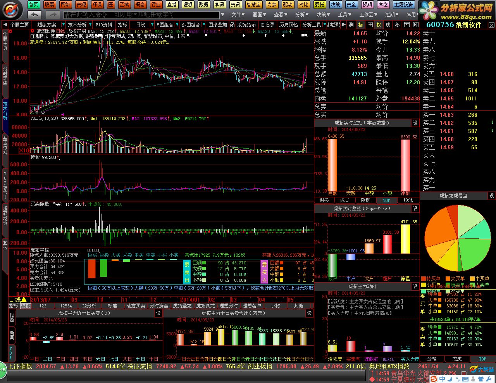Viewport: 496px width, 383px height.
Task: Open the 近期 menu
Action: (x=391, y=15)
